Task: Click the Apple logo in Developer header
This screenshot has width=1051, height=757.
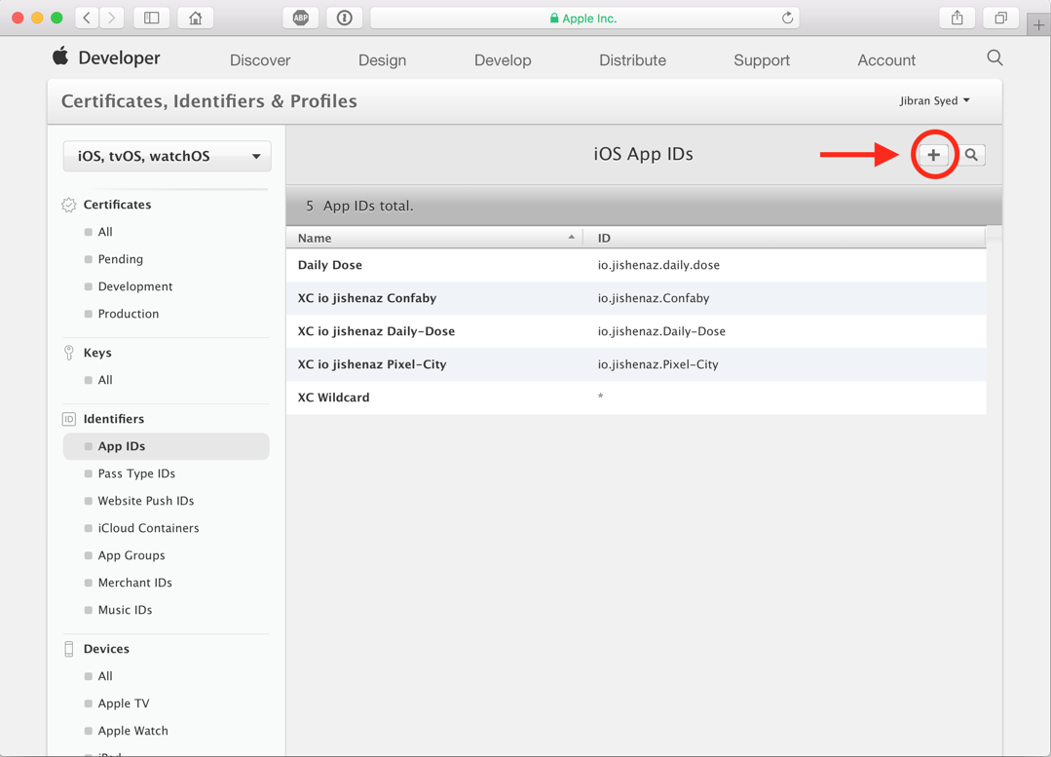Action: point(60,57)
